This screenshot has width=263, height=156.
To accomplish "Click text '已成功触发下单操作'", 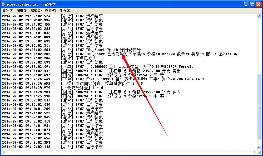I will [126, 54].
